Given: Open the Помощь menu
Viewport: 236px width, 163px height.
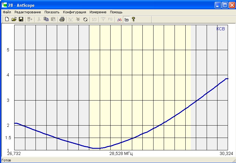Looking at the screenshot, I should 116,12.
